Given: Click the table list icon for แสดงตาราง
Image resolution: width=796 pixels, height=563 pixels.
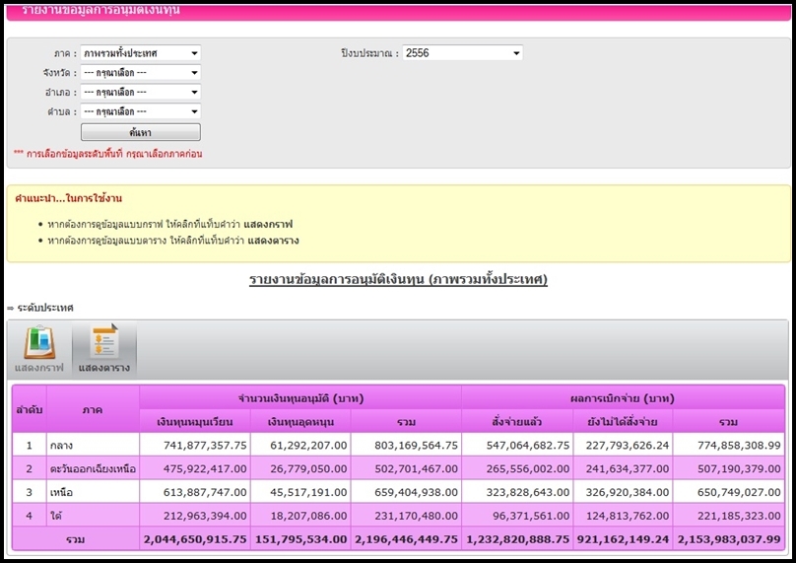Looking at the screenshot, I should coord(103,343).
